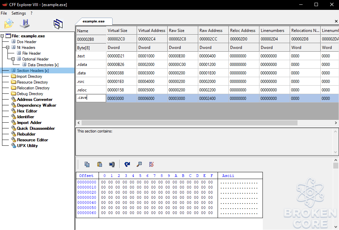Click the section table's right scroll arrow
The height and width of the screenshot is (230, 339).
click(x=336, y=123)
